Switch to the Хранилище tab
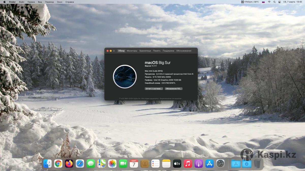305x171 pixels. click(145, 51)
